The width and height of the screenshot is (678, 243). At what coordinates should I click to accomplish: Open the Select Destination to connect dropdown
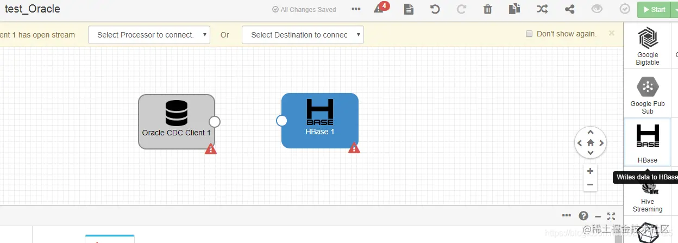[303, 35]
